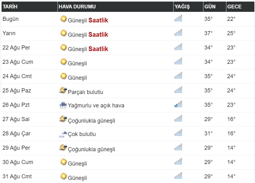Screen dimensions: 255x183
Task: Open the Saatlik hourly link for Yarın
Action: [x=98, y=35]
